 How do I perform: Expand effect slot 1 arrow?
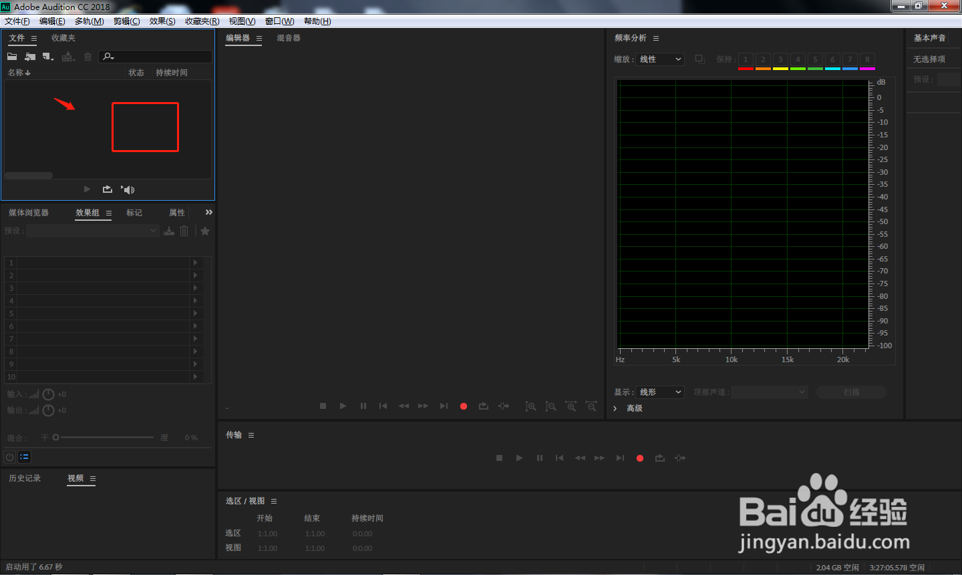coord(195,263)
